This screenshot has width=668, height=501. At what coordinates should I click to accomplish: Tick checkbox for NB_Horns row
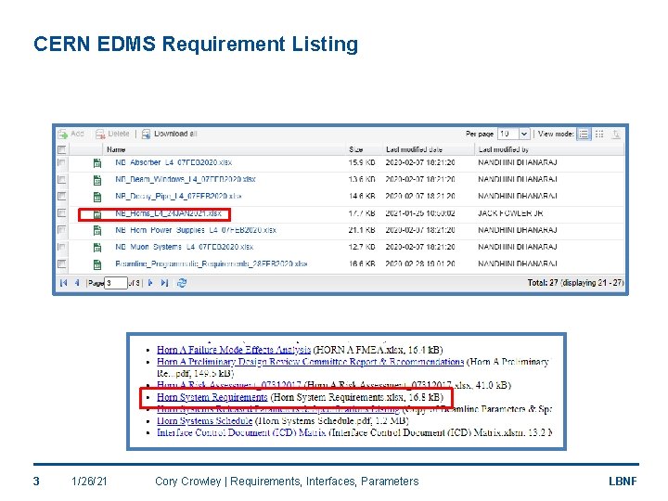[62, 213]
